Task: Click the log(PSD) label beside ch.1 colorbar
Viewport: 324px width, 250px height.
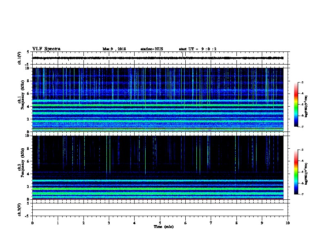Action: (x=306, y=107)
